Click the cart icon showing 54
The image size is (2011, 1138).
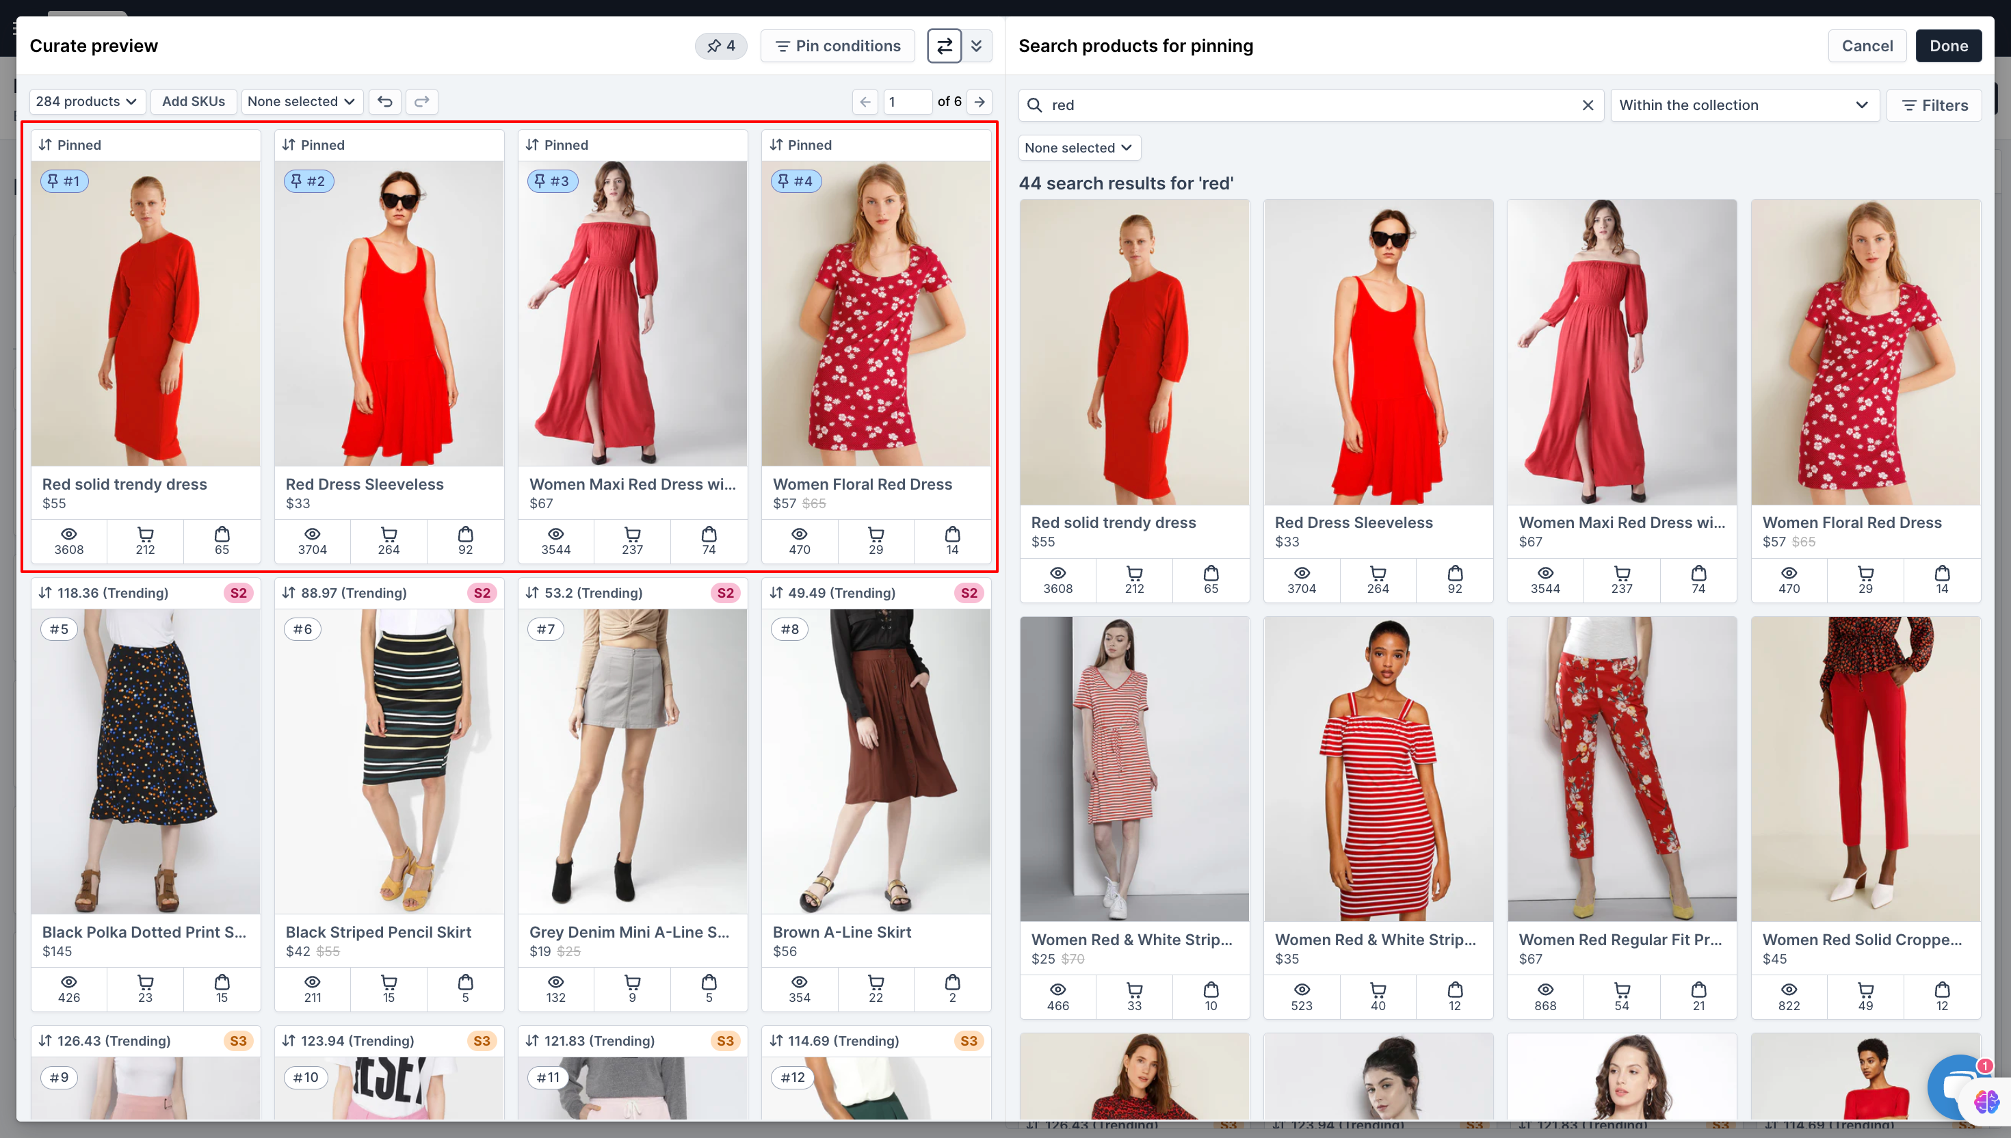1622,990
